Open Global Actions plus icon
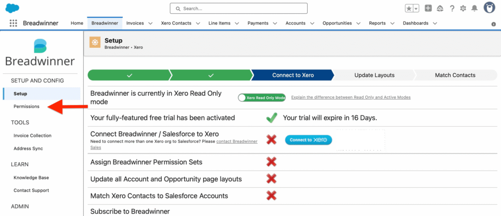 click(428, 8)
